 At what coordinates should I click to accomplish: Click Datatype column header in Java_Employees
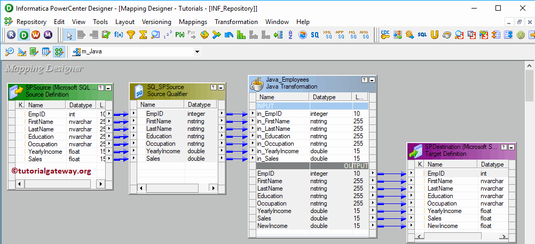[331, 97]
